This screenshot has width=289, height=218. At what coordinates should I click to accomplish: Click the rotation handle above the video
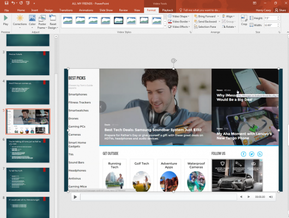point(173,60)
